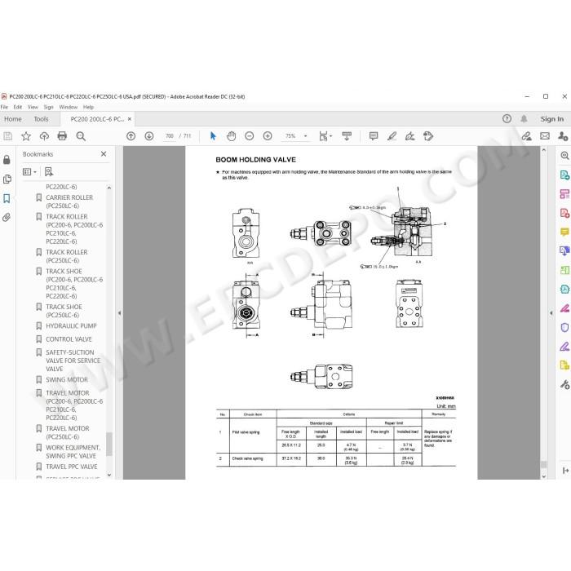Click the scrolling mode icon
Viewport: 571px width, 571px height.
347,136
